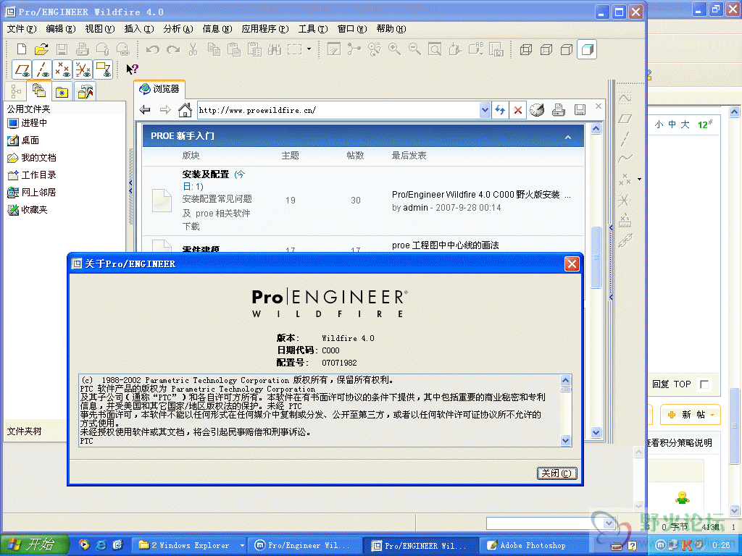The width and height of the screenshot is (742, 556).
Task: Activate the What's This help cursor icon
Action: 132,69
